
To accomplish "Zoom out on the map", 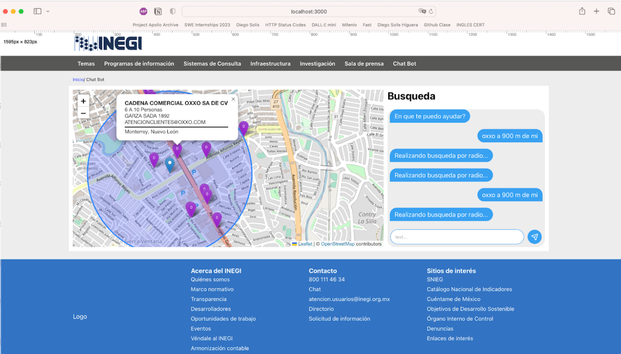I will point(83,113).
